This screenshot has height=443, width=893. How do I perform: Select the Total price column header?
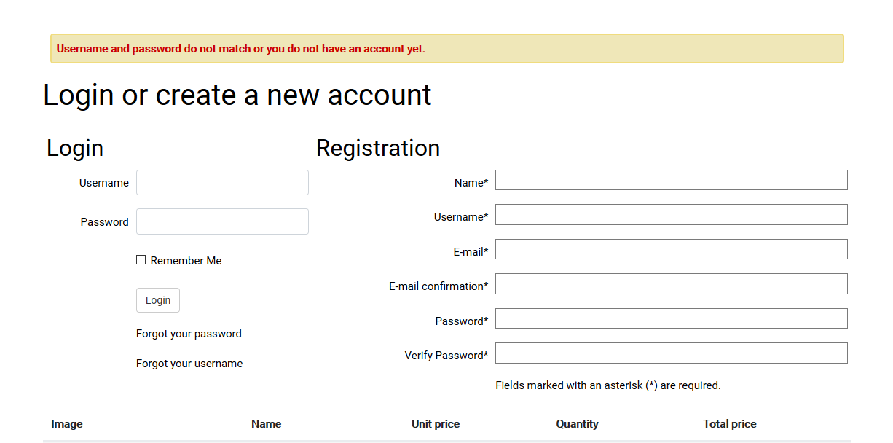click(x=729, y=424)
